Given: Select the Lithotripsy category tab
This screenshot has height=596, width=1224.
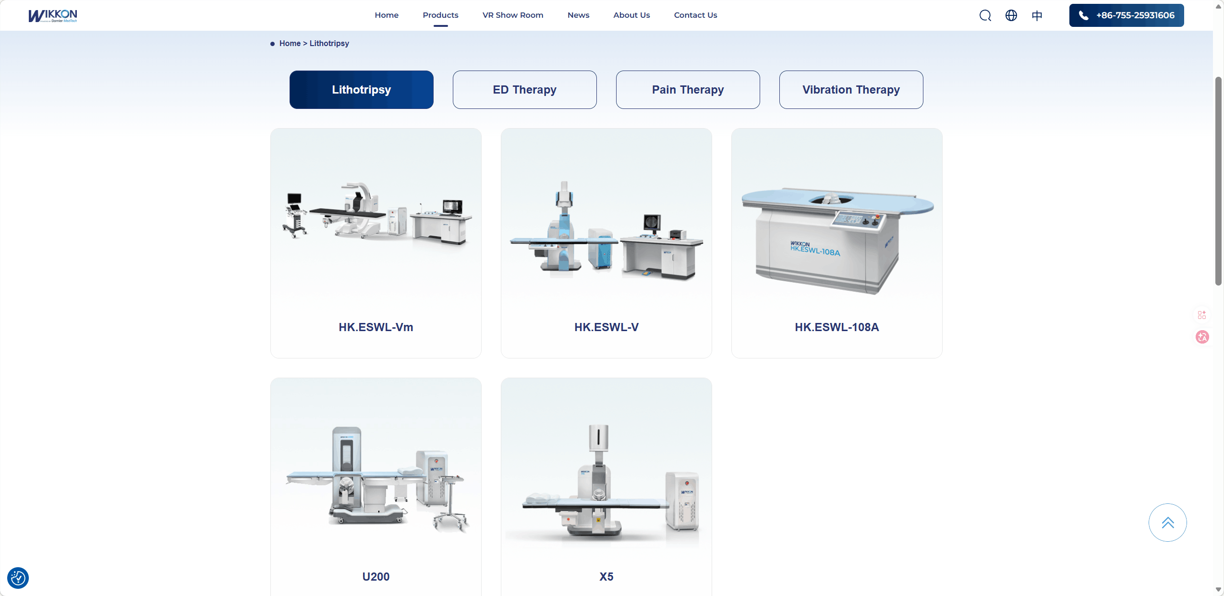Looking at the screenshot, I should [x=362, y=90].
